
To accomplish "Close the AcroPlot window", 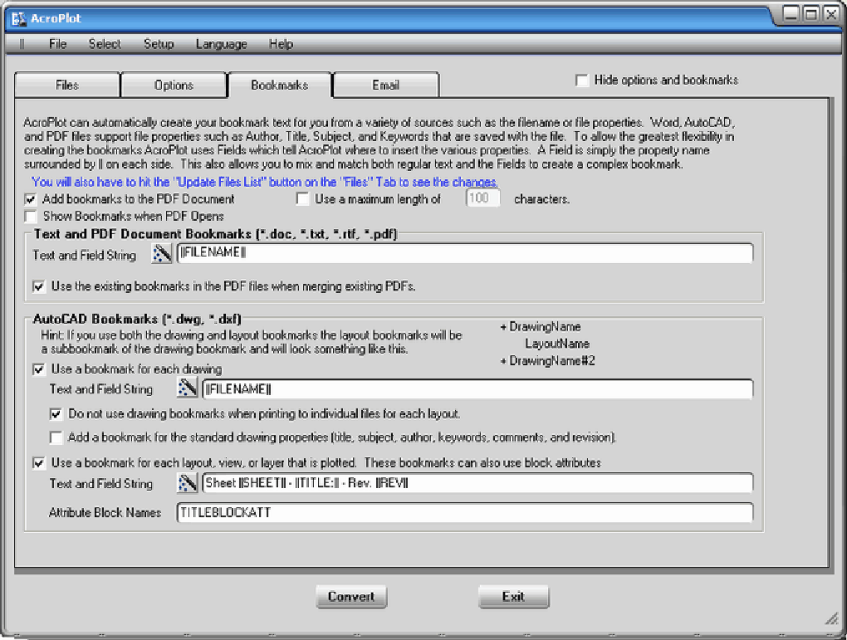I will (x=830, y=14).
